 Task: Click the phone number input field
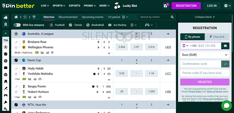coord(210,46)
